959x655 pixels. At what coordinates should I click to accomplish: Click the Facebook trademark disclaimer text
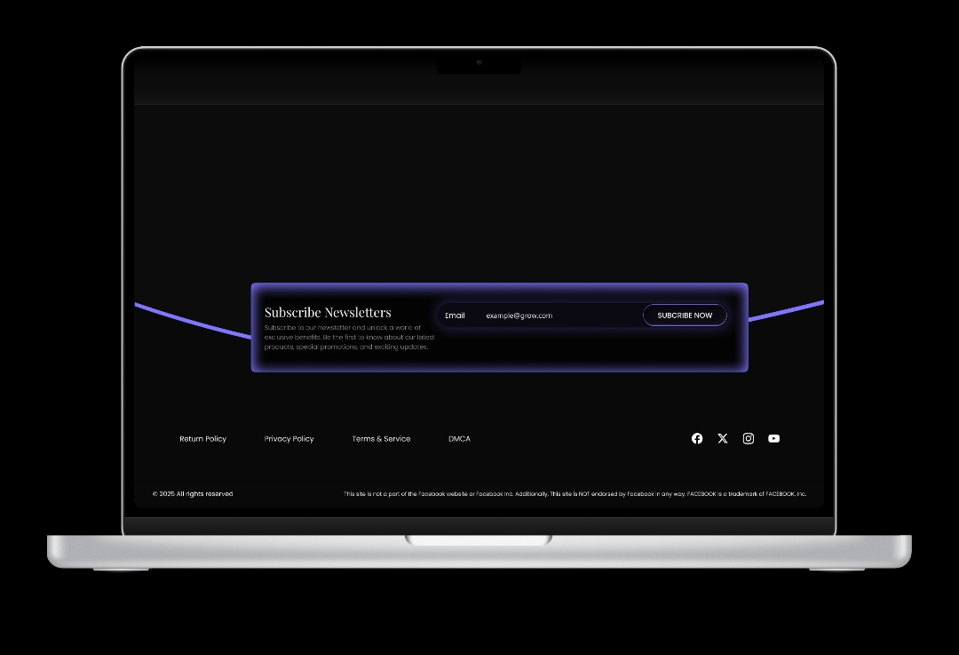575,494
